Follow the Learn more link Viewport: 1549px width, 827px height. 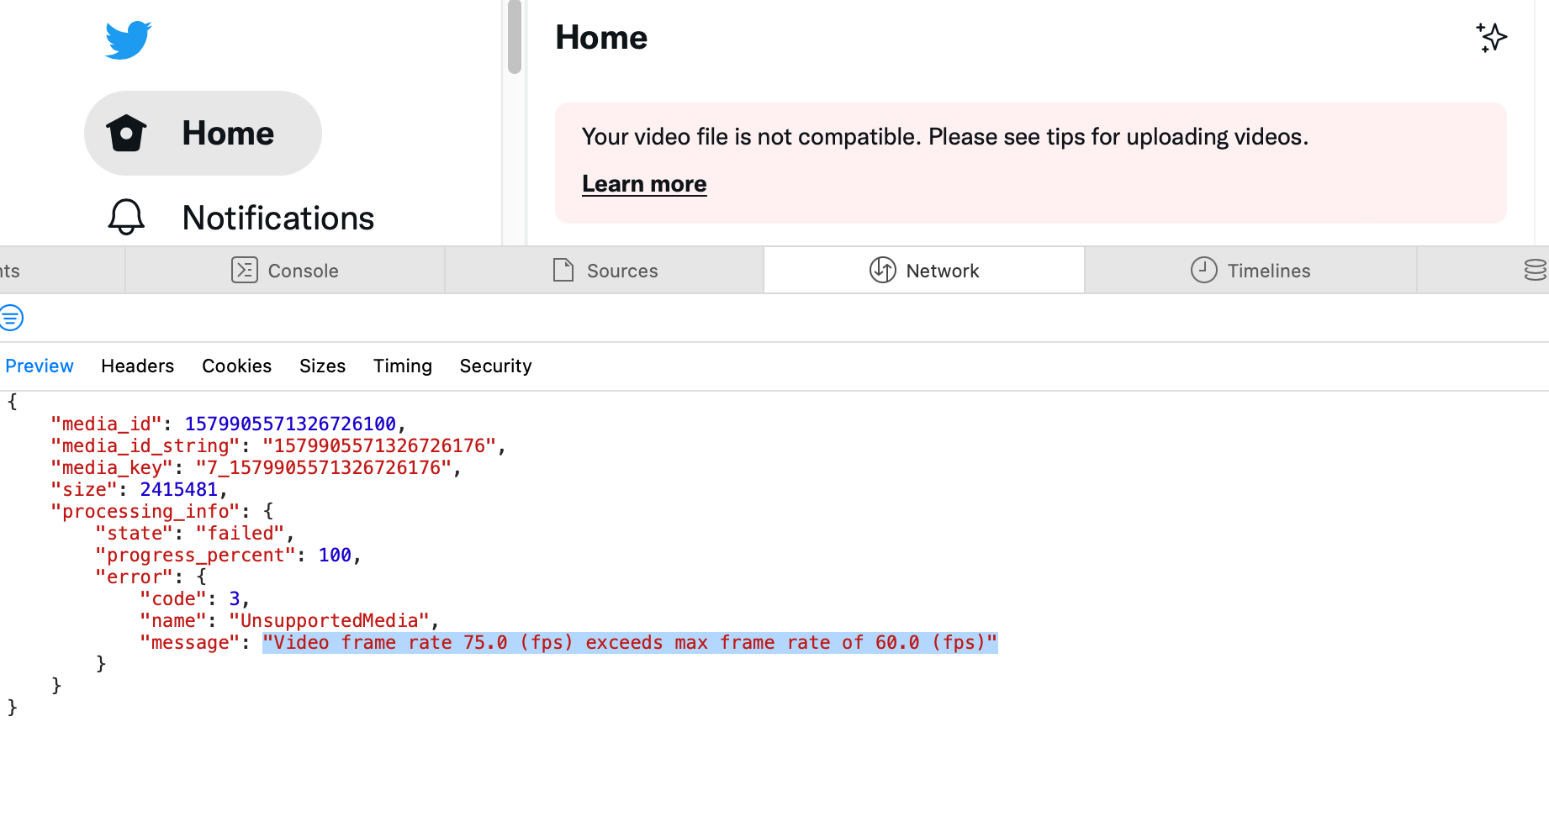[x=644, y=184]
